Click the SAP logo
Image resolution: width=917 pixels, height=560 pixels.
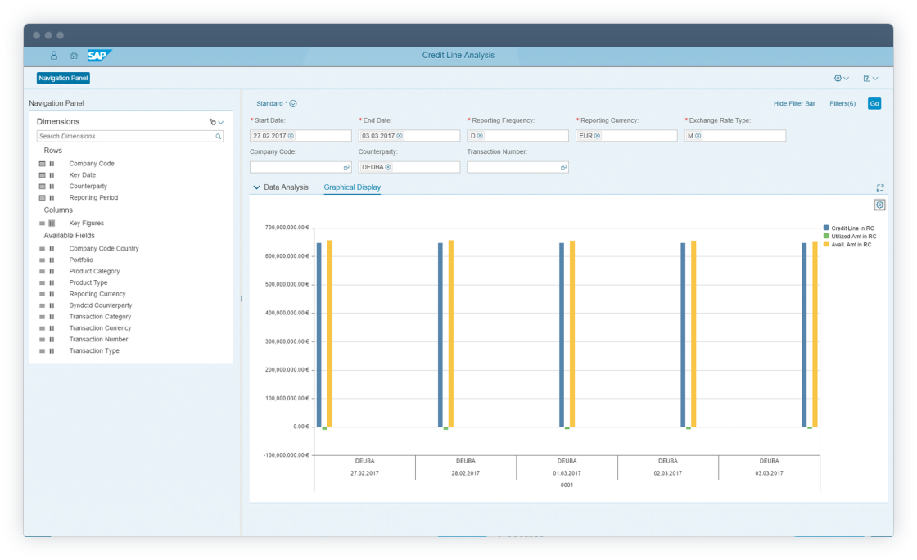(99, 56)
